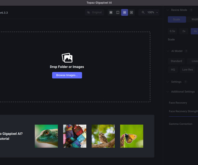Open AI Model help icon
The height and width of the screenshot is (165, 198).
(x=186, y=51)
